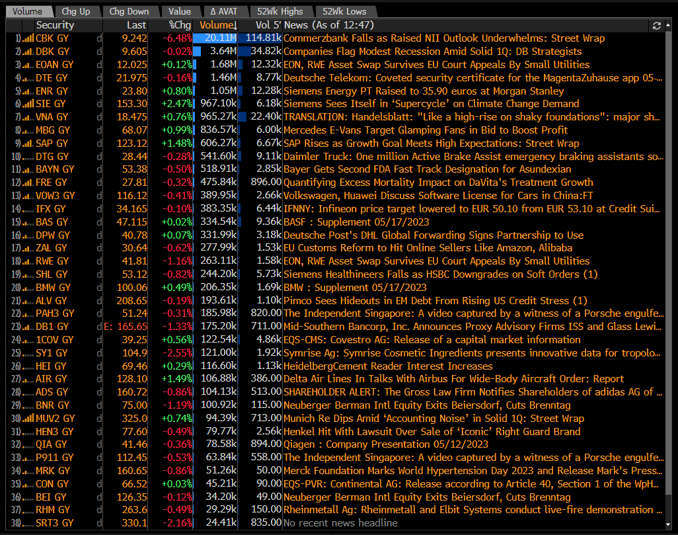
Task: Click signal bars icon beside ZAL GY
Action: (x=28, y=248)
